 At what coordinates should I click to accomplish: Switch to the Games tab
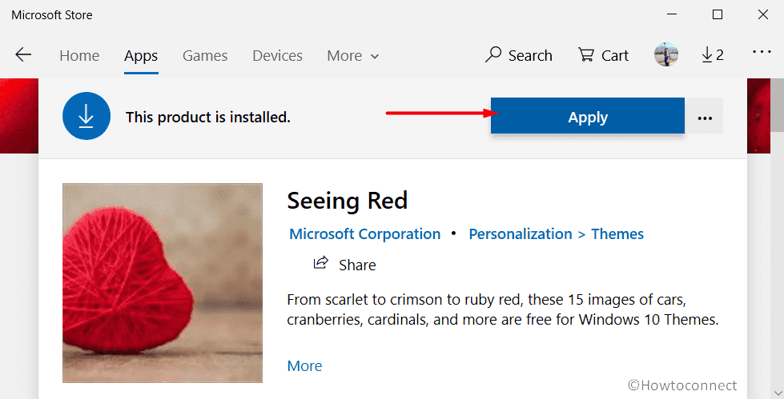[x=205, y=55]
